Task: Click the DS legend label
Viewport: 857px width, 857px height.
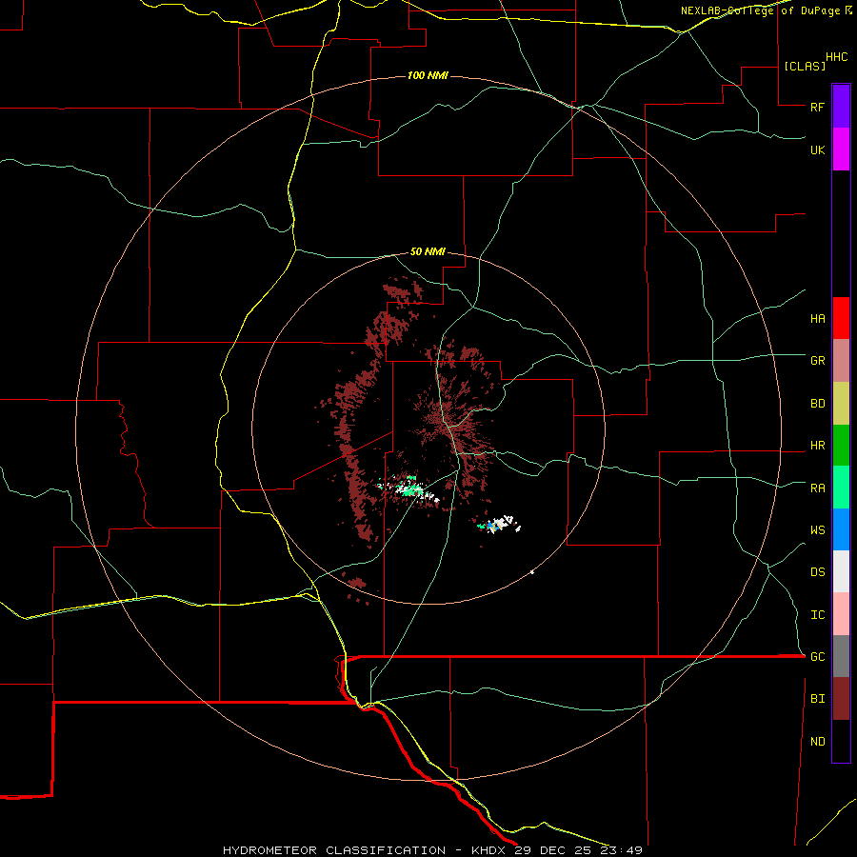Action: [818, 571]
